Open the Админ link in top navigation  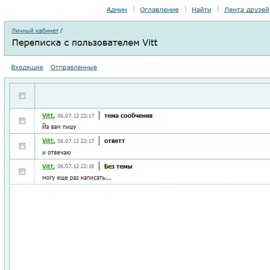pyautogui.click(x=117, y=10)
